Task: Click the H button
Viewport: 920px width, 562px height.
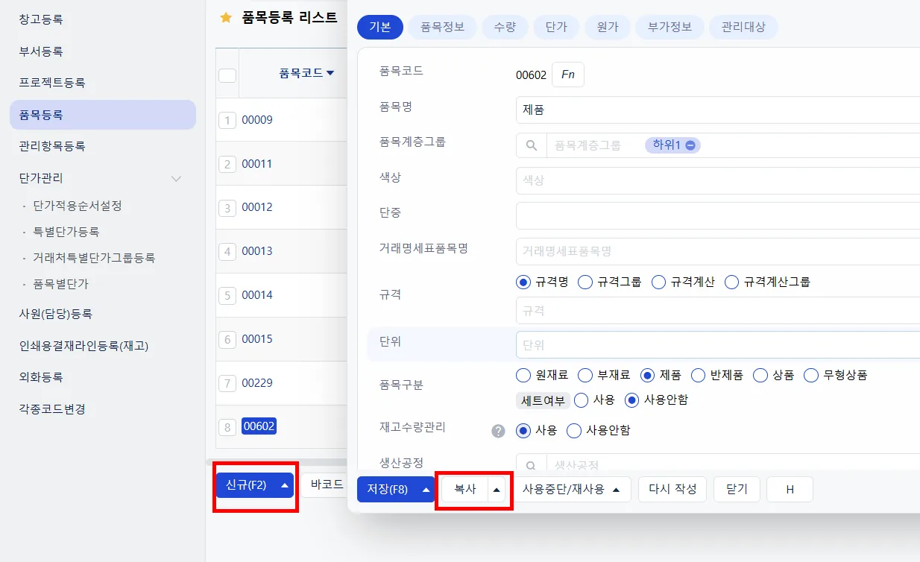Action: (x=790, y=490)
